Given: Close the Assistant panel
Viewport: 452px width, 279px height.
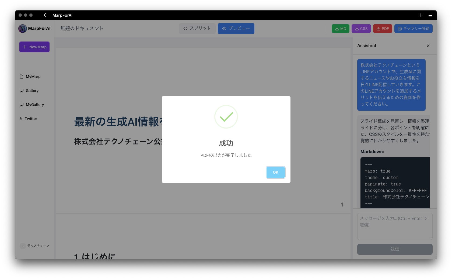Looking at the screenshot, I should click(x=428, y=46).
